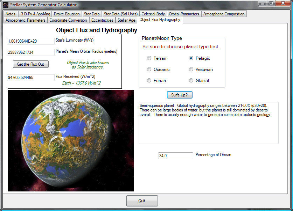Viewport: 293px width, 211px height.
Task: Quit the calculator with the Quit button
Action: pos(142,201)
